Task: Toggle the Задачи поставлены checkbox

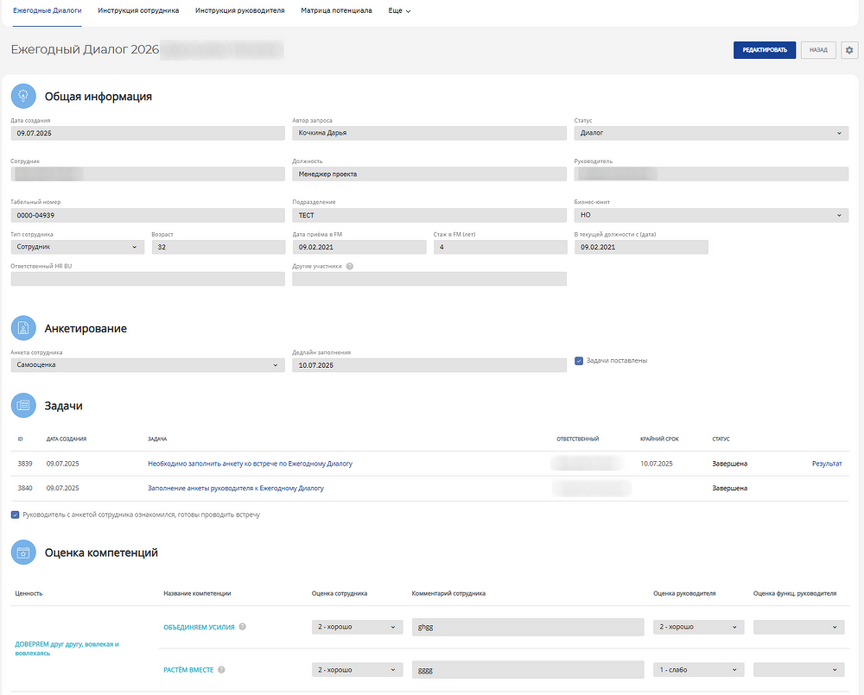Action: point(579,361)
